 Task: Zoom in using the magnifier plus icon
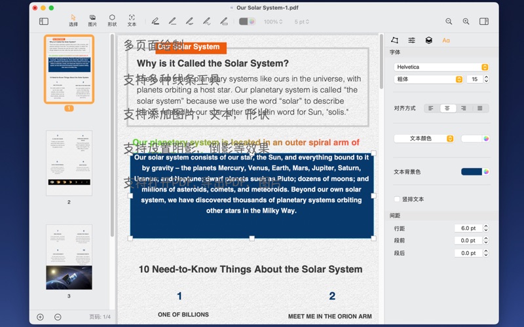[x=466, y=22]
